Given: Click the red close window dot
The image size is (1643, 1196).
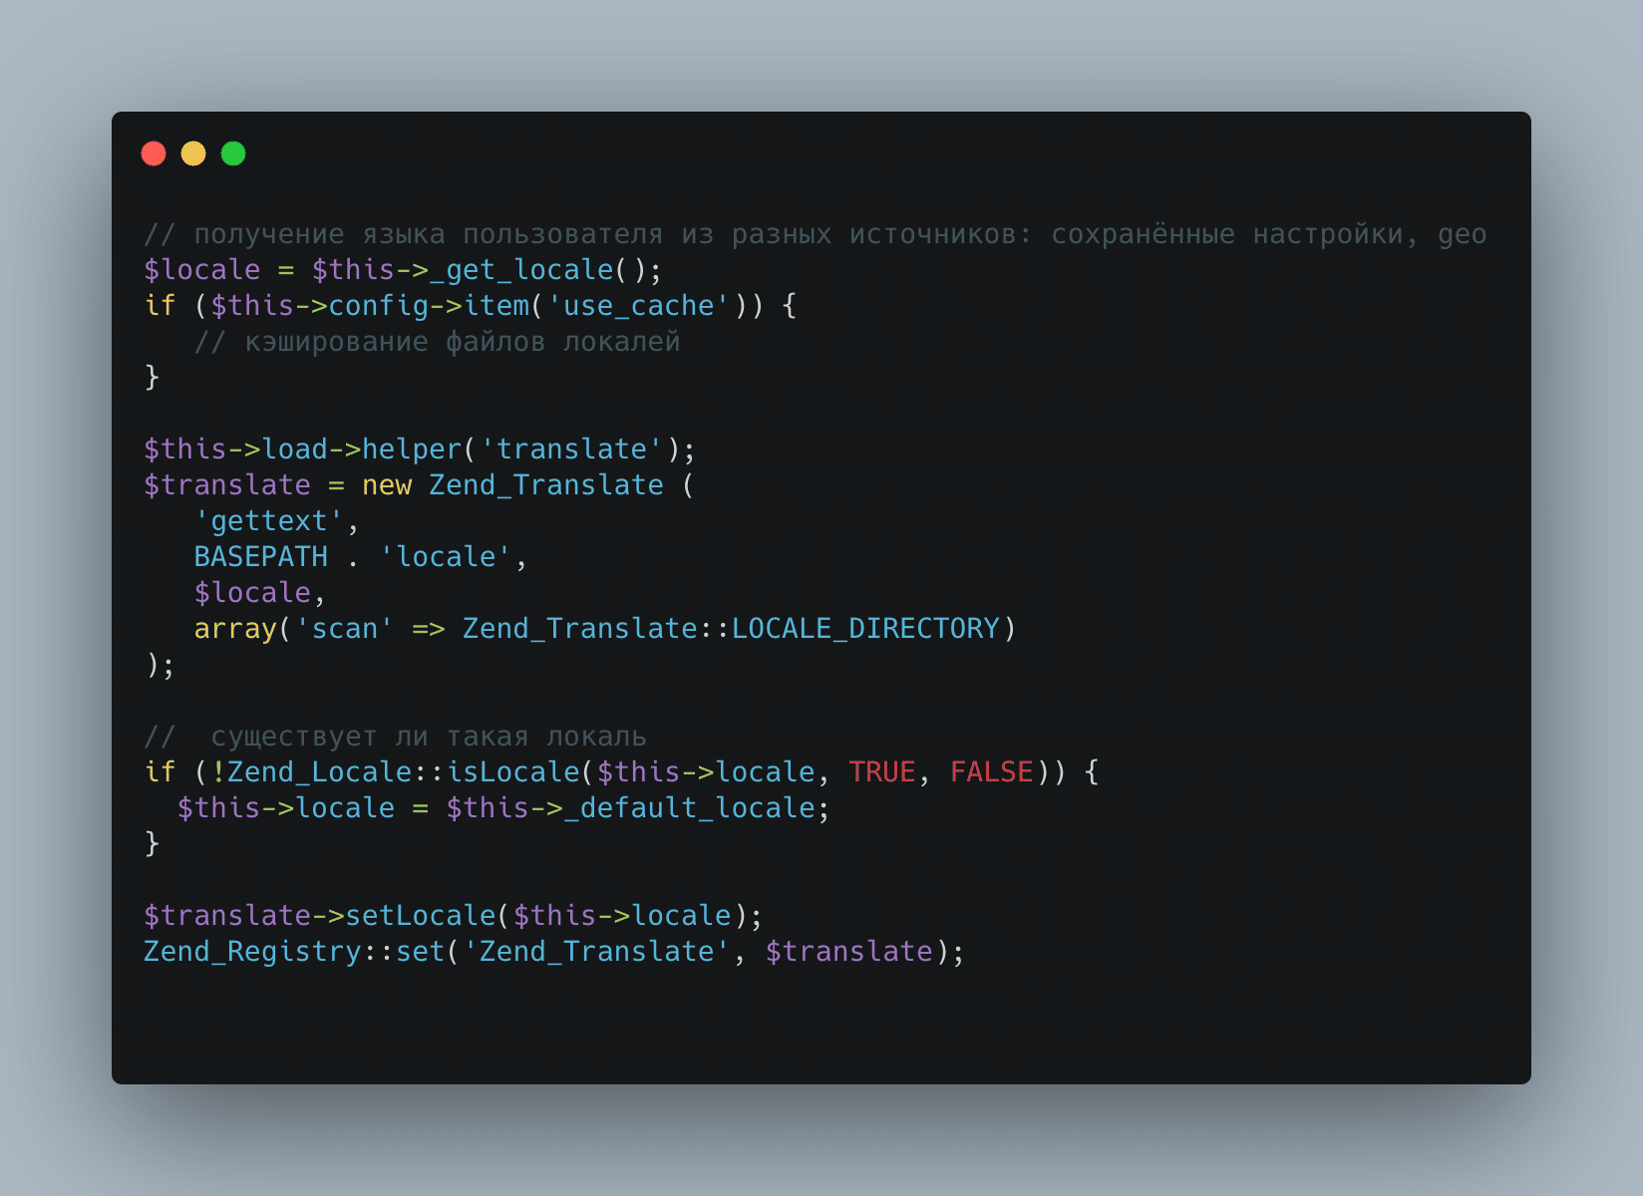Looking at the screenshot, I should tap(154, 153).
